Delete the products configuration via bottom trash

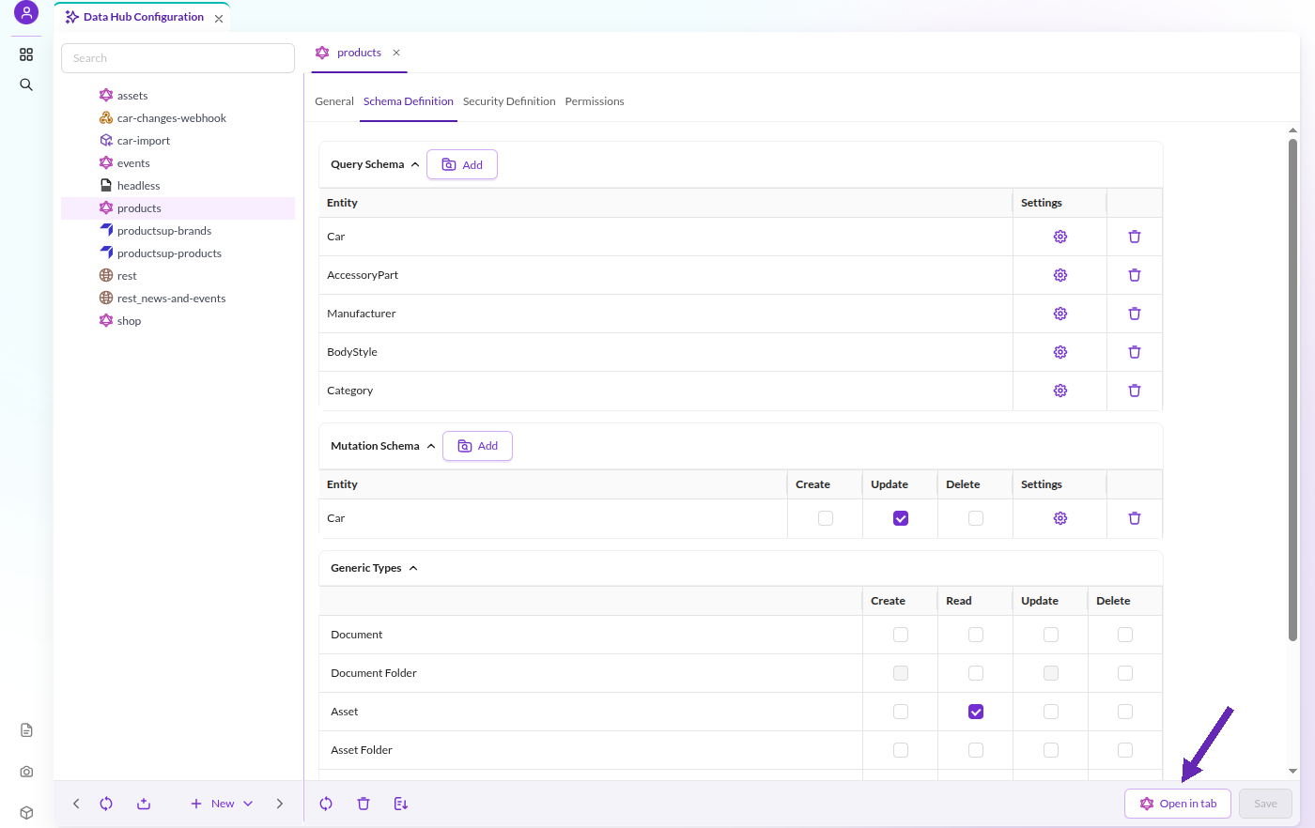364,804
